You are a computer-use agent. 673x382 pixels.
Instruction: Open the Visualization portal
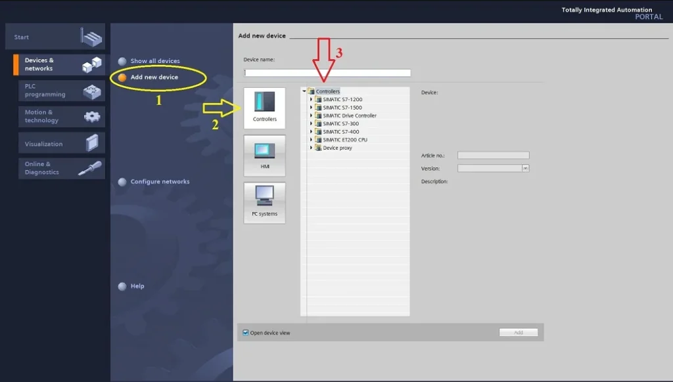click(x=59, y=144)
